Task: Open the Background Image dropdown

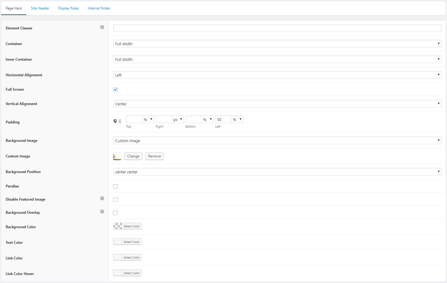Action: [277, 141]
